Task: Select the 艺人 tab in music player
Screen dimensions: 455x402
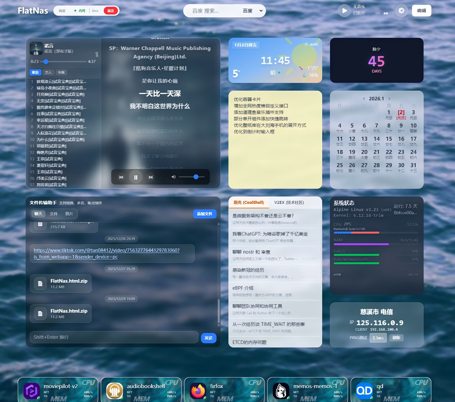Action: click(x=48, y=73)
